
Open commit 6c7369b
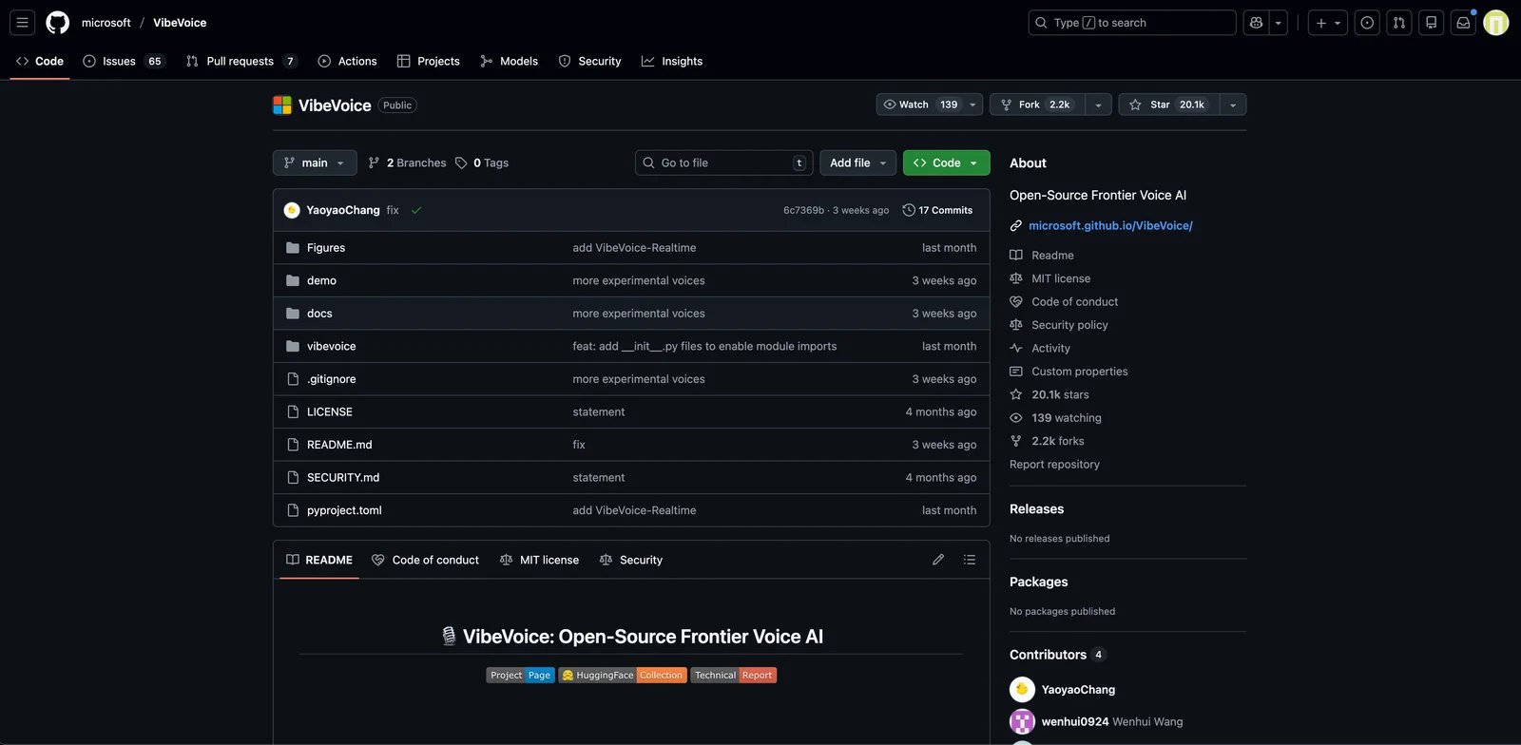point(803,210)
